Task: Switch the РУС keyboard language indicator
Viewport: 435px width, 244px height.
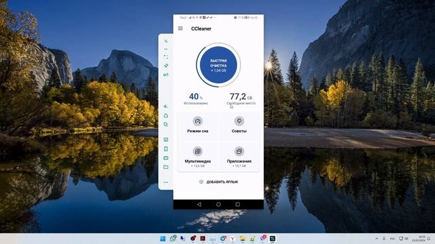Action: pos(393,239)
